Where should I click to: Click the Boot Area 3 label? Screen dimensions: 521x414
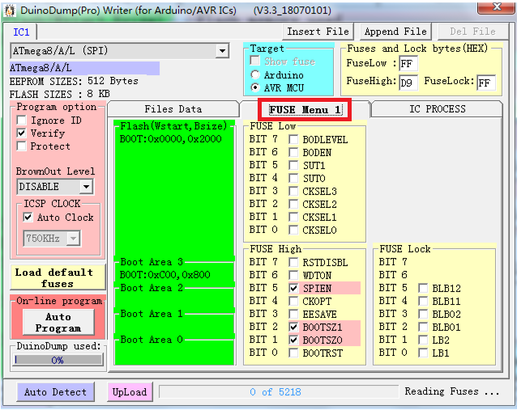pyautogui.click(x=152, y=262)
